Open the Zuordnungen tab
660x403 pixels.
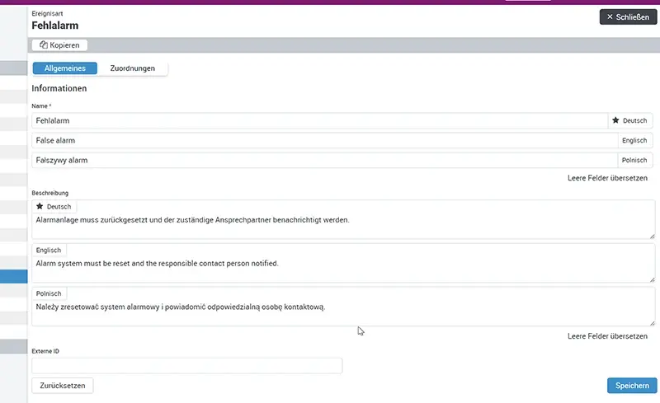(132, 68)
